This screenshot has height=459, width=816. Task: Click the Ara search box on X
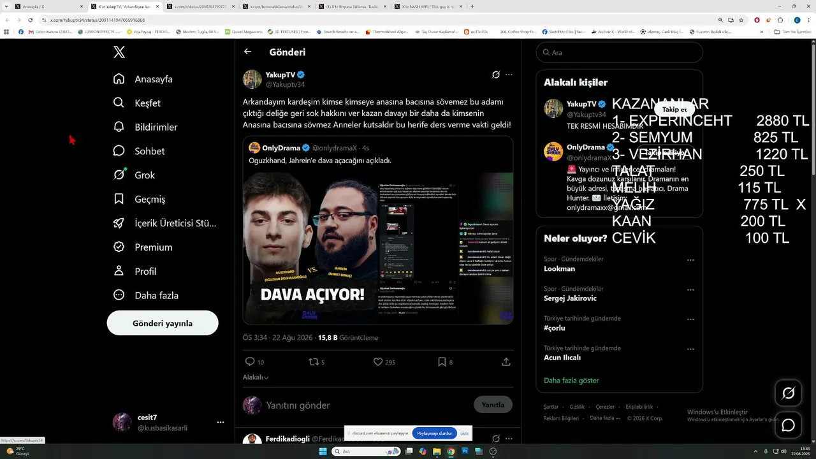tap(619, 52)
